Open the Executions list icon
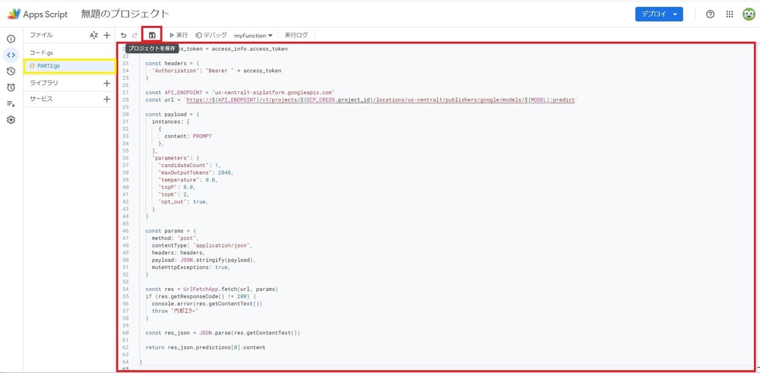760x373 pixels. (x=11, y=103)
